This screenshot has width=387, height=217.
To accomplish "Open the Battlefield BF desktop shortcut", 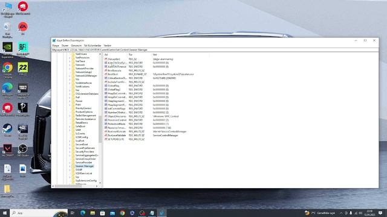I will coord(23,49).
